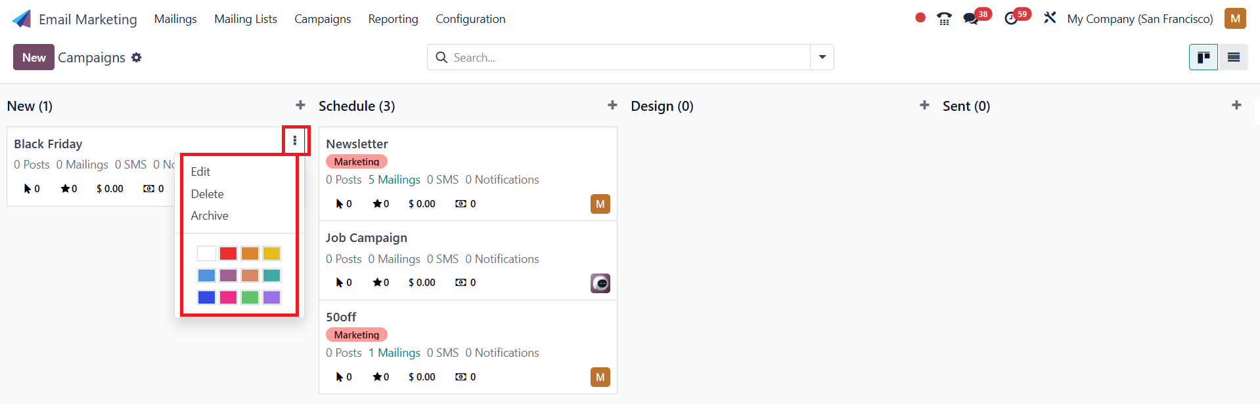Click the Sent (0) column header
1260x404 pixels.
click(x=966, y=106)
